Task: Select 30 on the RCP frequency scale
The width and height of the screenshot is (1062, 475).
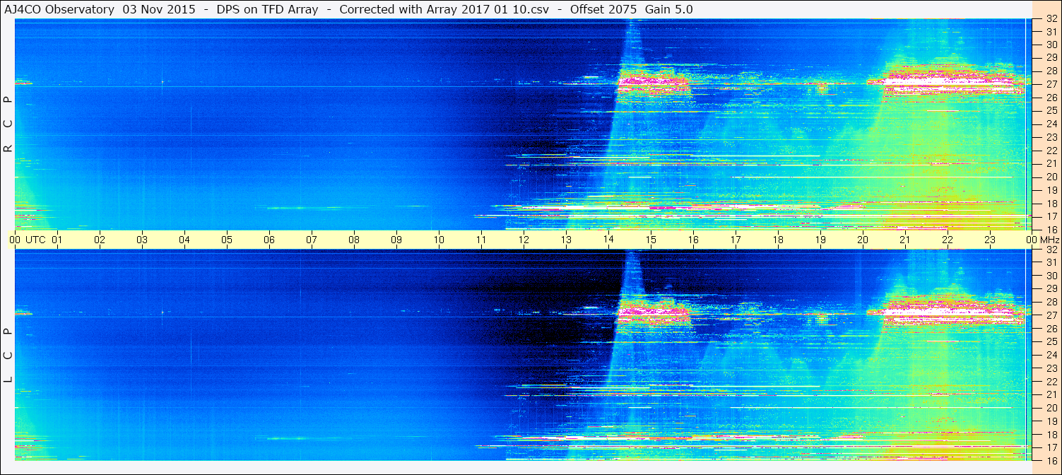Action: point(1051,45)
